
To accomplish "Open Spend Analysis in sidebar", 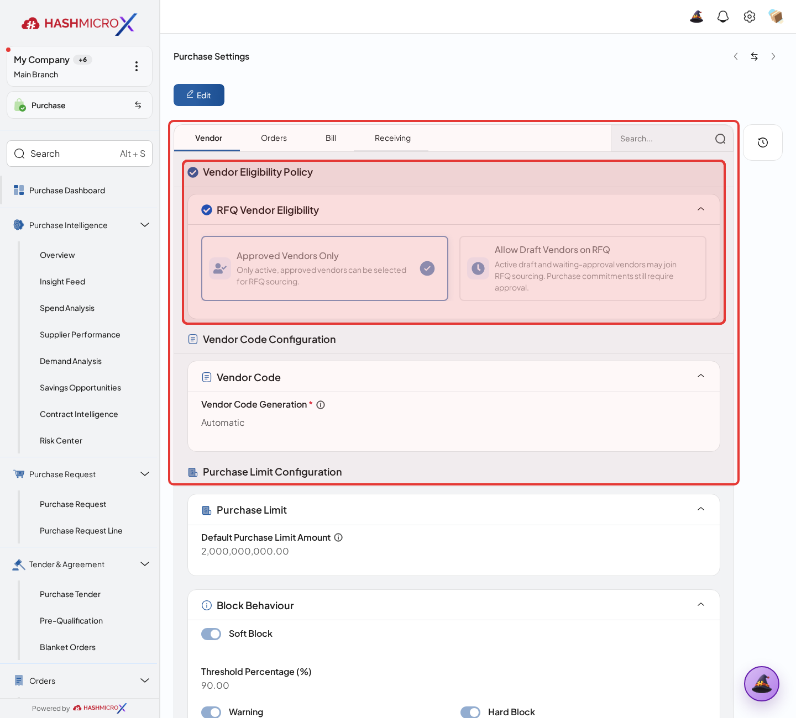I will click(67, 308).
